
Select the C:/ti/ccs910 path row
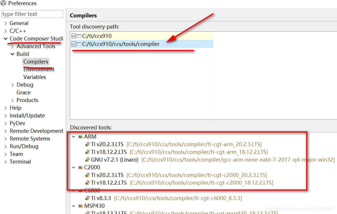(142, 36)
